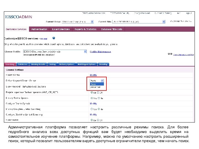Set Require Uppercase Boolean Operators to Off
199x149 pixels.
tap(98, 92)
